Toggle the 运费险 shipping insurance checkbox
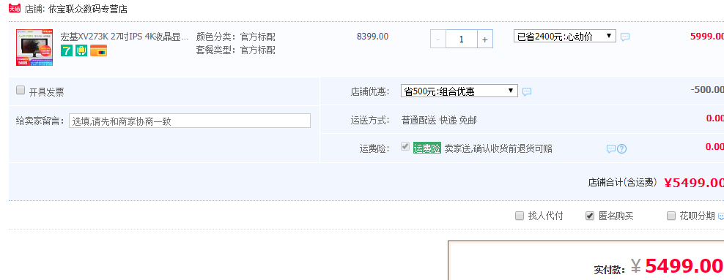This screenshot has width=724, height=280. point(405,146)
